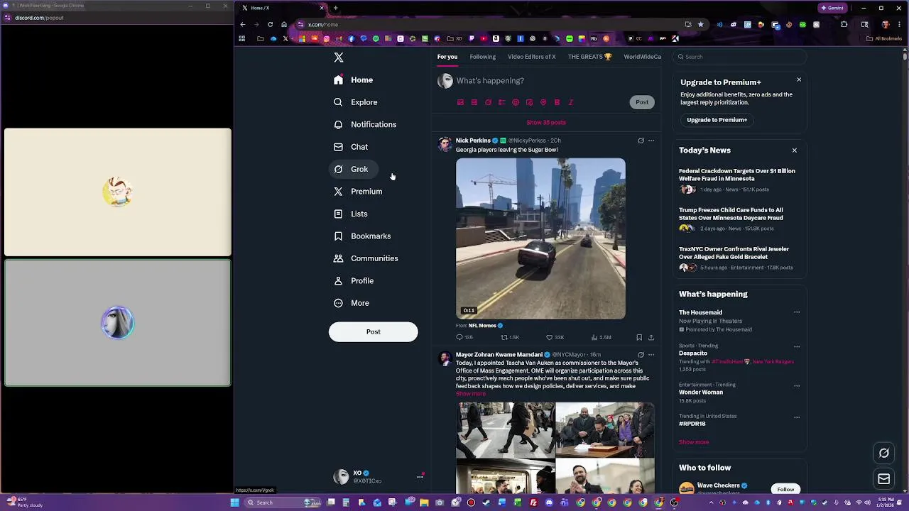Viewport: 909px width, 511px height.
Task: Open the floating Messages button
Action: [884, 480]
